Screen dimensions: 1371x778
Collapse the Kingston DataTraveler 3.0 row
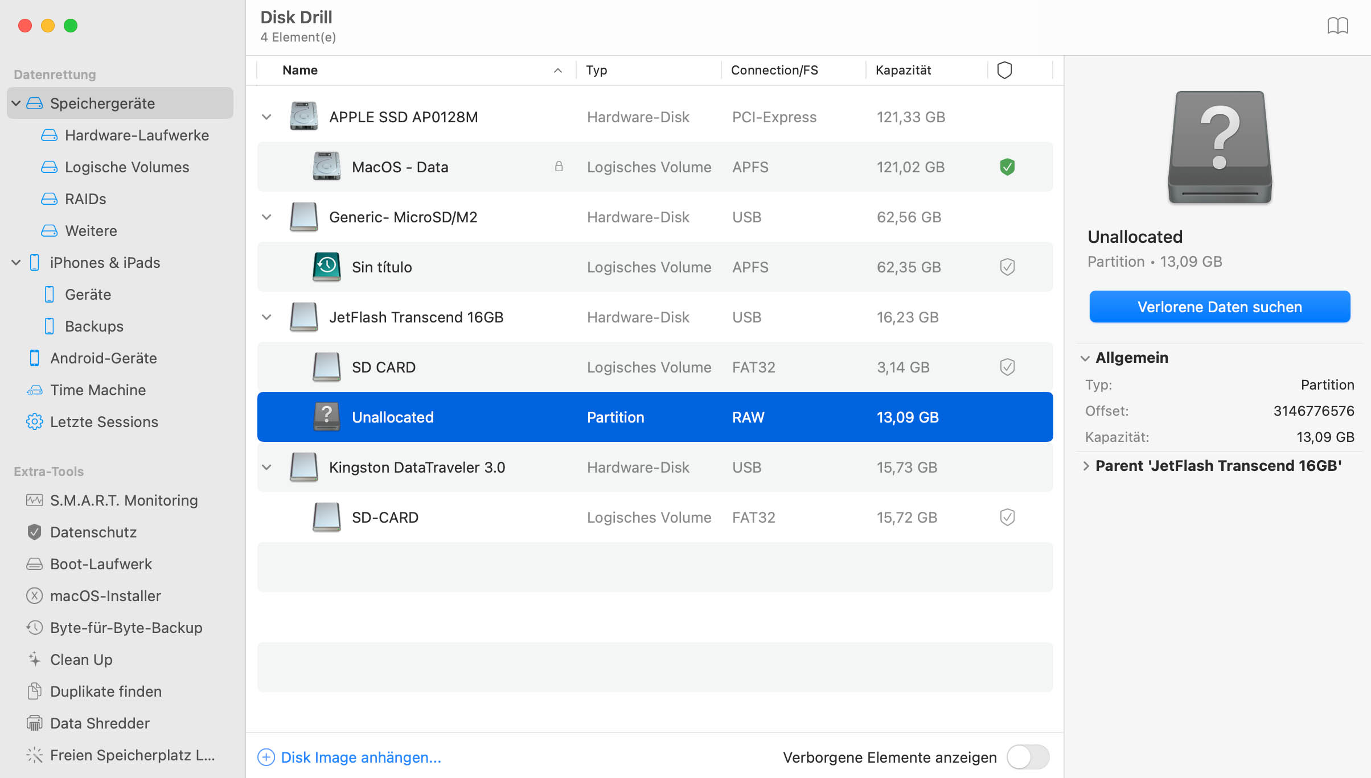point(266,467)
